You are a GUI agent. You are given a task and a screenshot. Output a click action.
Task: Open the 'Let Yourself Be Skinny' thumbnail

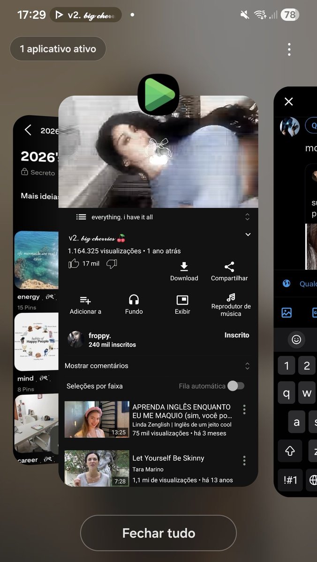pos(97,468)
